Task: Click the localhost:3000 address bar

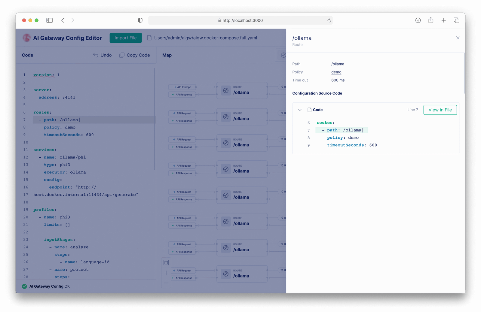Action: coord(240,20)
